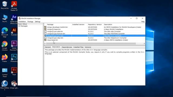
Task: Mark mingw32-gcc-objc-bin package checkbox
Action: [x=45, y=38]
